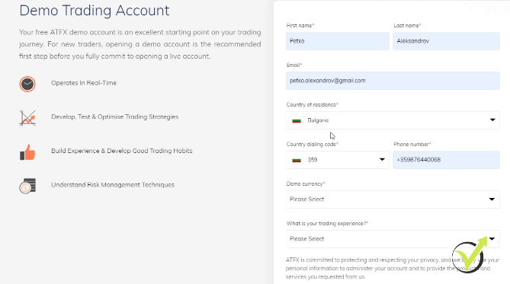Click the chart icon beside Develop, Test & Optimise
The height and width of the screenshot is (284, 510).
[27, 117]
